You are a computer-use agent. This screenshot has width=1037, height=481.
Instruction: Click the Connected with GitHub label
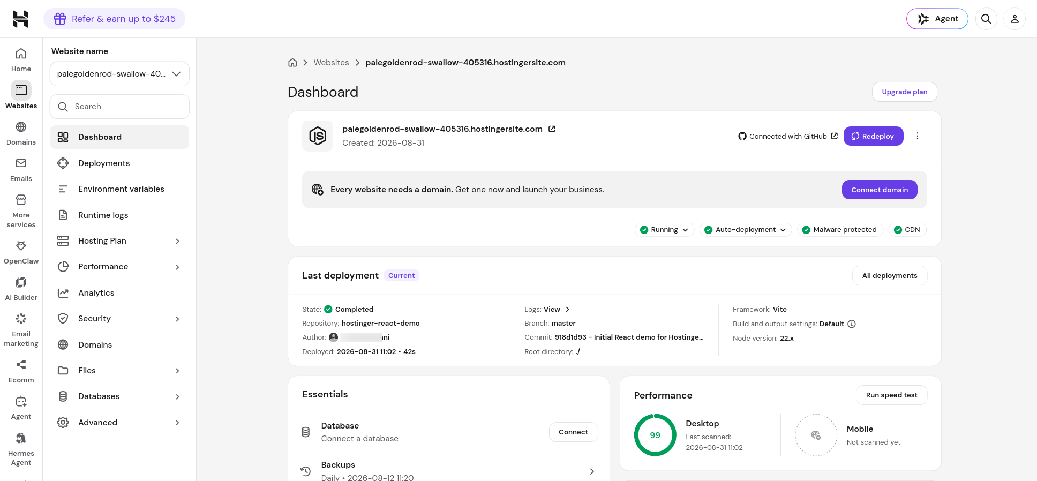coord(788,137)
